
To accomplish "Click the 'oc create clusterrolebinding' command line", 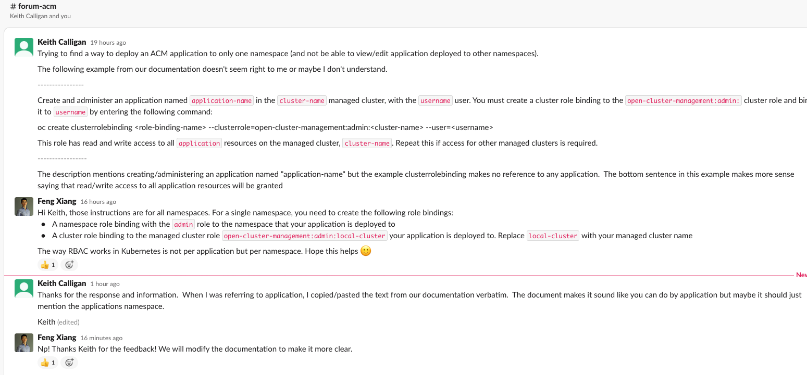I will [265, 127].
